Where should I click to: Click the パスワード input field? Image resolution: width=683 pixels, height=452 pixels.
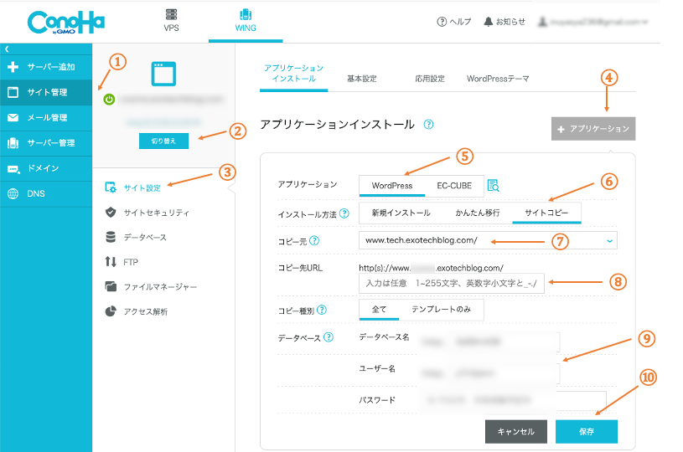(x=513, y=400)
